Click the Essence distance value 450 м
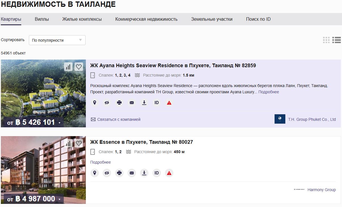 click(179, 152)
